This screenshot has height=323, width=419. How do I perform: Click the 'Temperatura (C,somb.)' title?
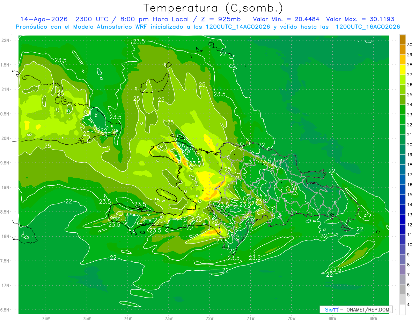213,8
